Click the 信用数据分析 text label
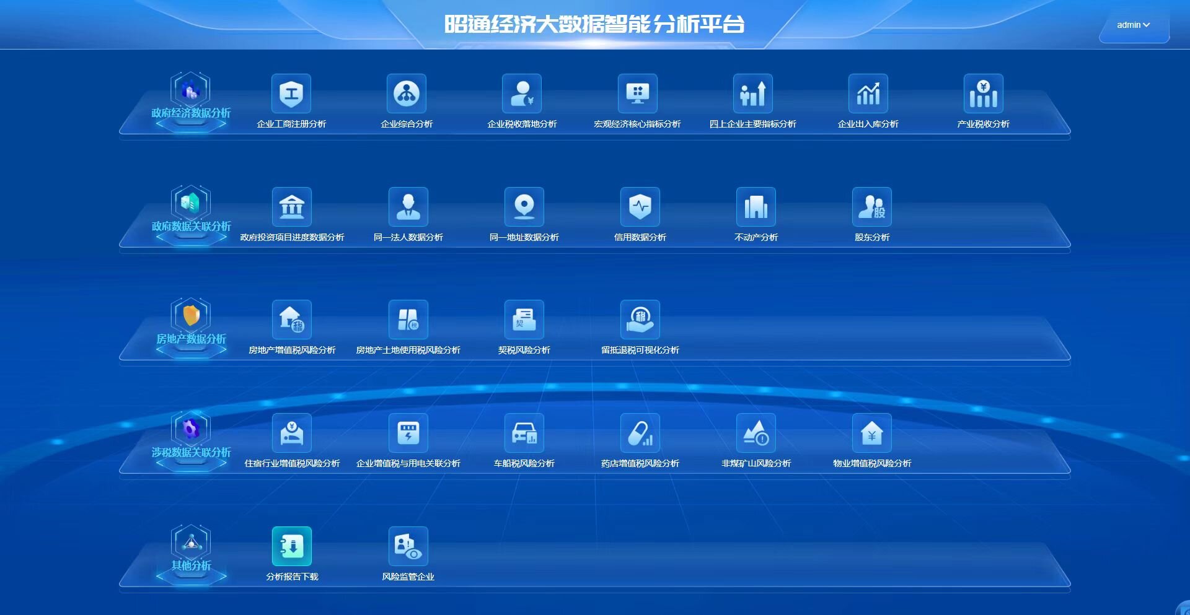 tap(640, 237)
